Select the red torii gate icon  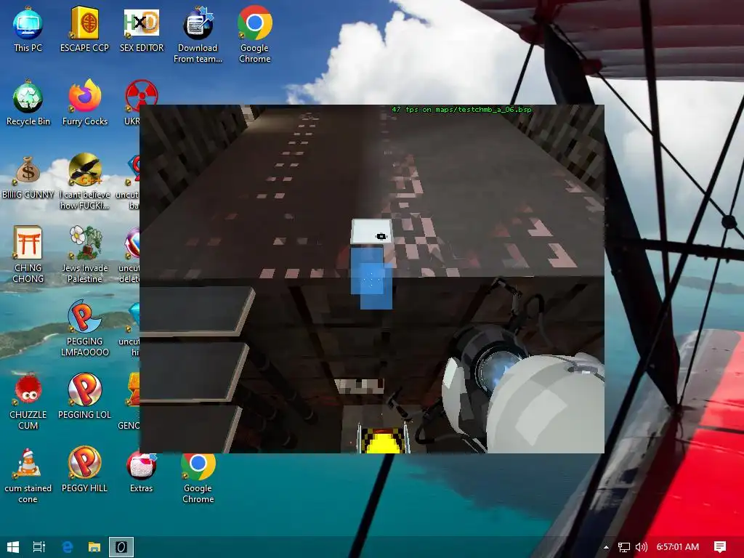[28, 254]
